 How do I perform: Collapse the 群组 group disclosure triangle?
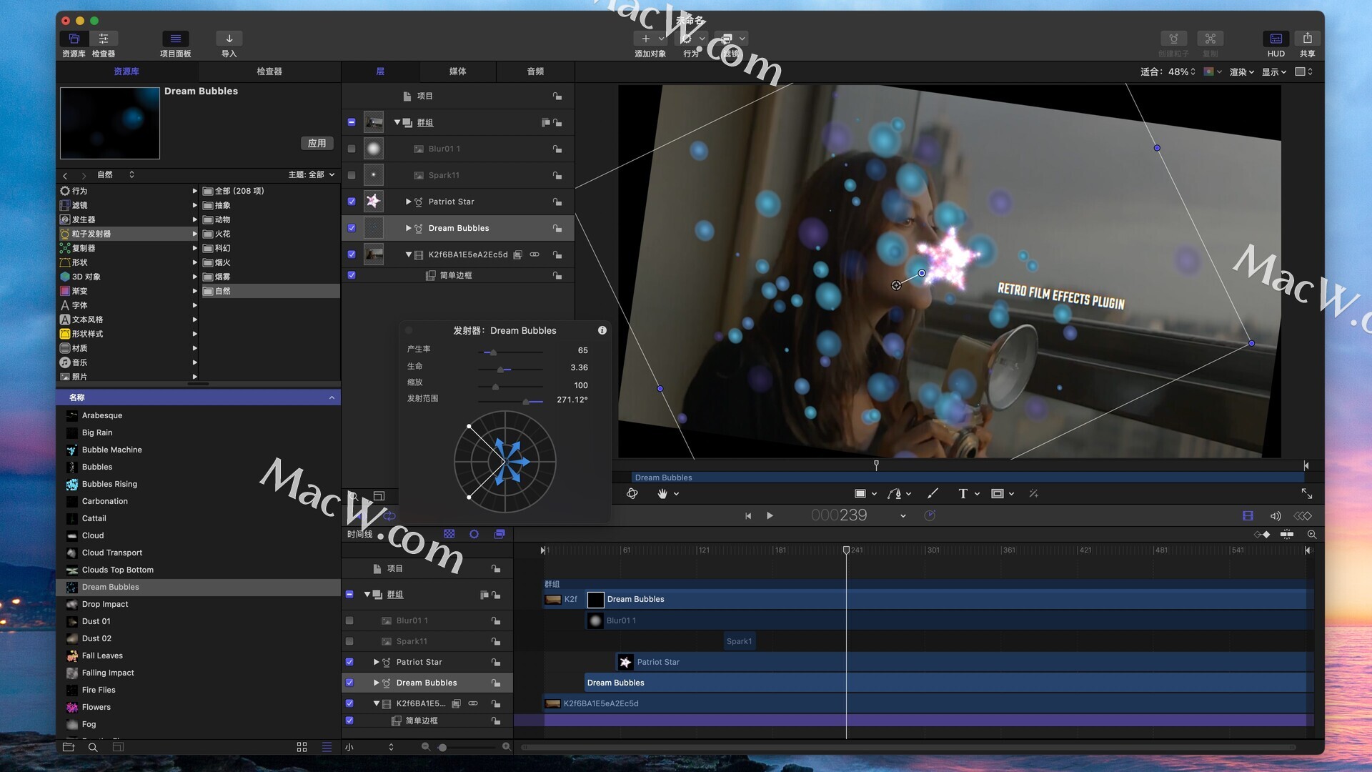tap(397, 122)
